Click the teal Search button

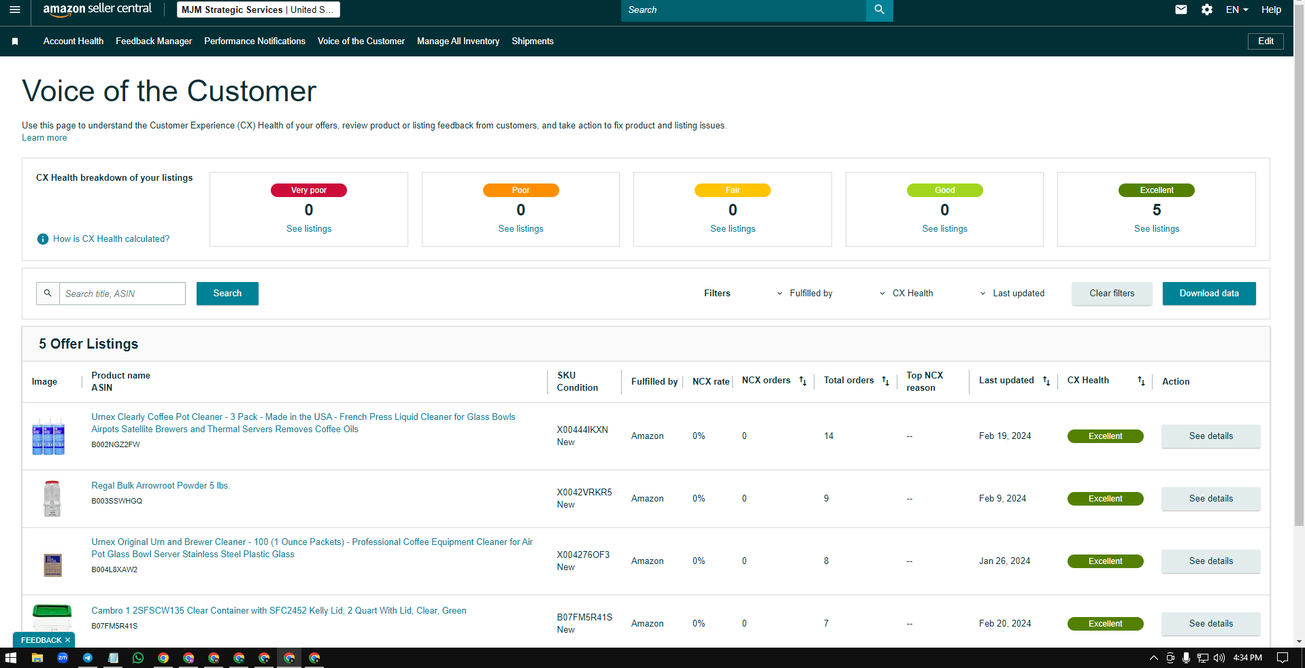tap(227, 294)
